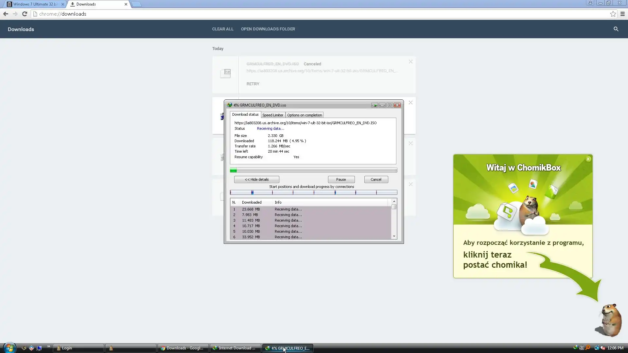Click the bookmark star in address bar
Screen dimensions: 628x353
click(x=613, y=14)
